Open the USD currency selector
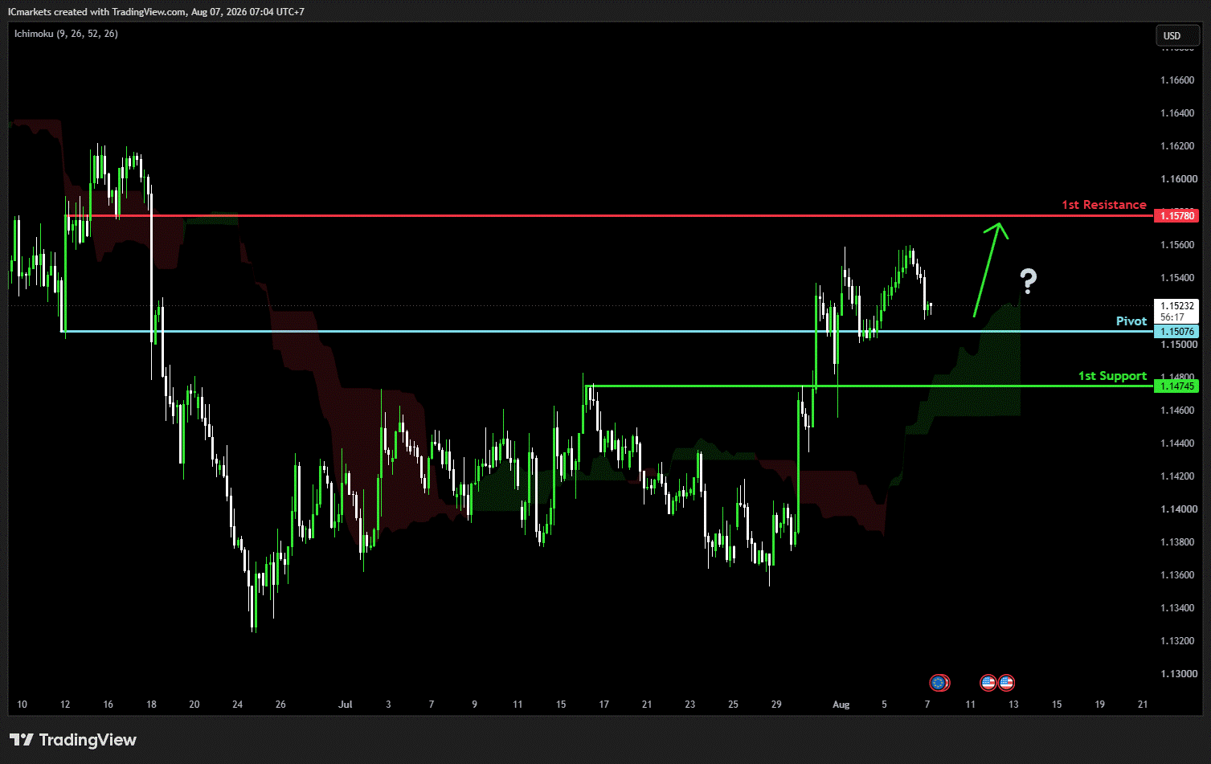This screenshot has width=1211, height=764. [x=1172, y=35]
